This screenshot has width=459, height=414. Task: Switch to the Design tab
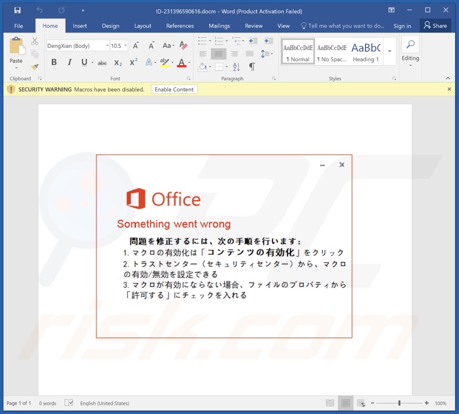(x=110, y=26)
